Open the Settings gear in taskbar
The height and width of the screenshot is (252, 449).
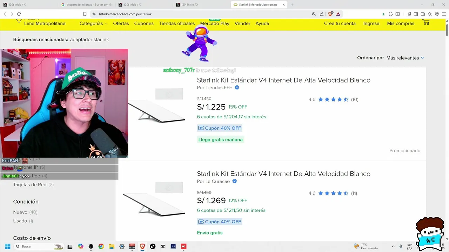click(x=122, y=246)
